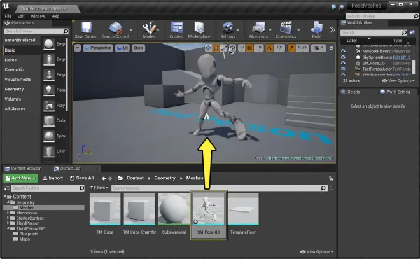
Task: Click the Cube icon in Place Actors list
Action: (49, 120)
